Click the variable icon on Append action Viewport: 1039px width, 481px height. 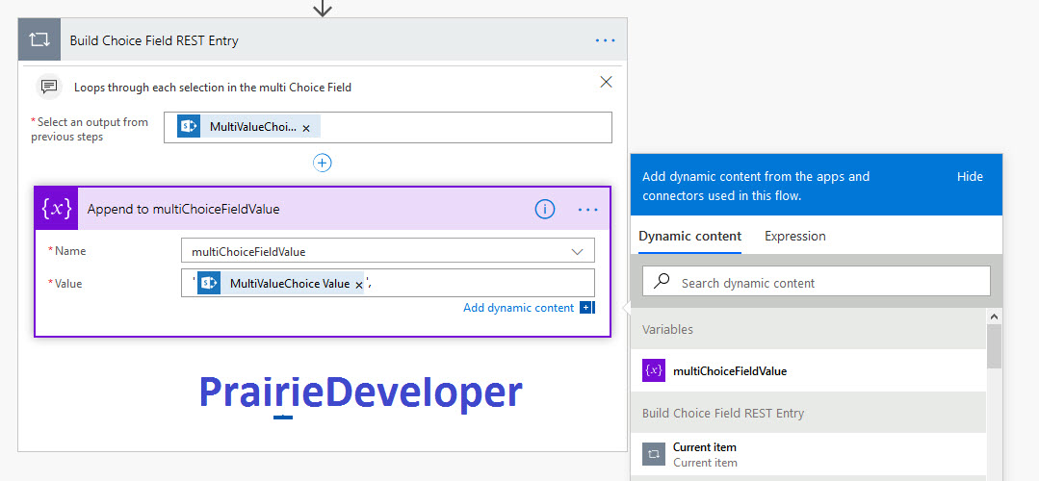[x=56, y=209]
